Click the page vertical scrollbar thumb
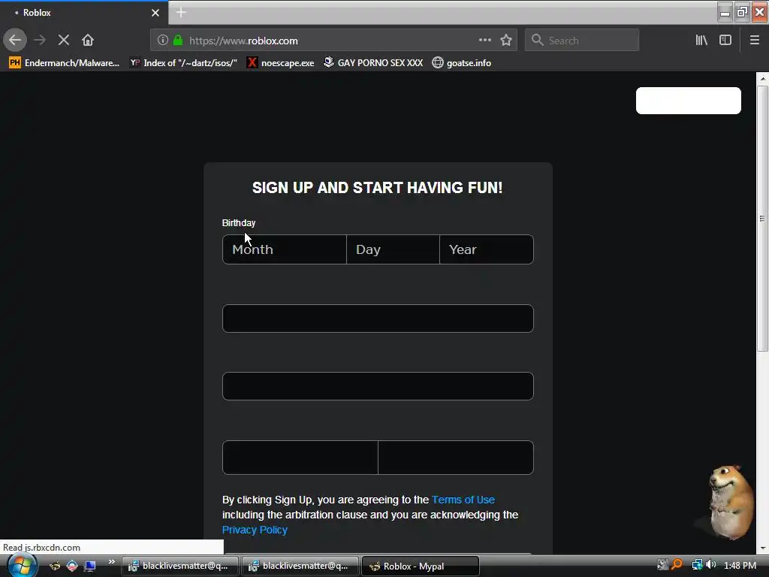 point(762,219)
